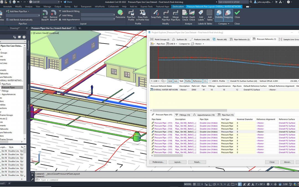The image size is (299, 187).
Task: Open the Pipe Run LINE B dropdown
Action: pyautogui.click(x=172, y=44)
